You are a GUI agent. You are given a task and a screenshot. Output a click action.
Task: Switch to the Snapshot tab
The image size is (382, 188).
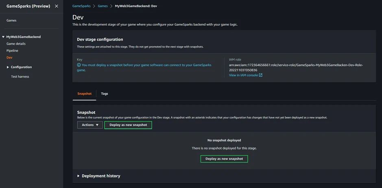[84, 93]
